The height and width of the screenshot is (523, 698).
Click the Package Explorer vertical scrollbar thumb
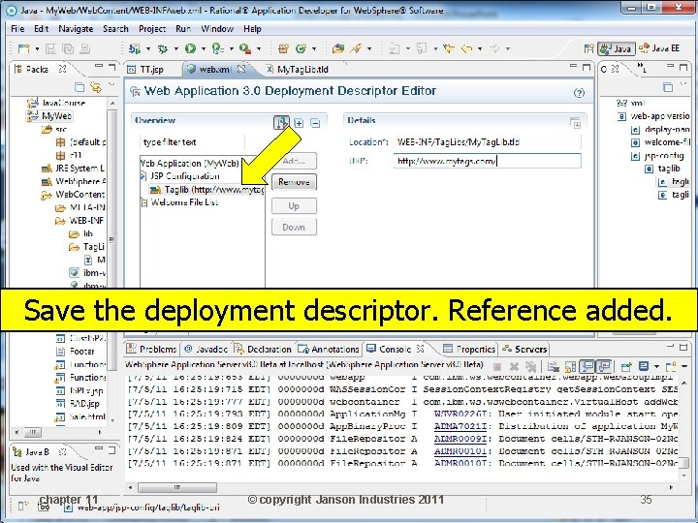[111, 239]
